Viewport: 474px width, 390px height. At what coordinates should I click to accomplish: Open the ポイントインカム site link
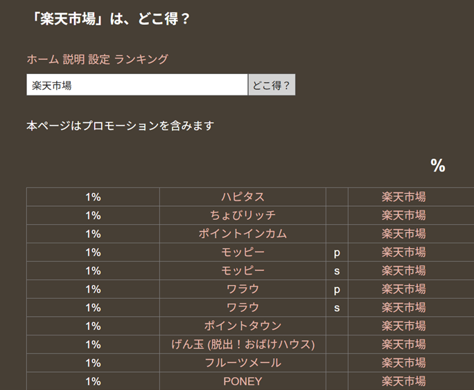pos(243,234)
